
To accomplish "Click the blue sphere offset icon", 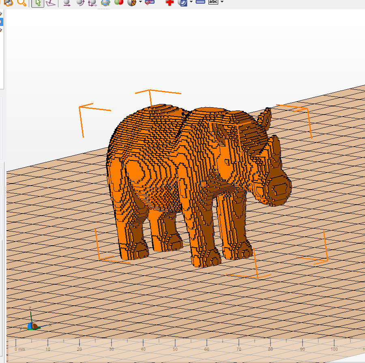I will (182, 3).
